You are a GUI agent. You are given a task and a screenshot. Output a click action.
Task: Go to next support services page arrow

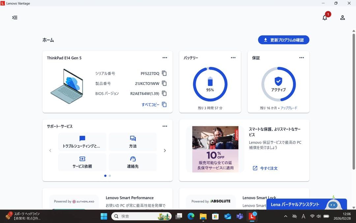point(165,150)
